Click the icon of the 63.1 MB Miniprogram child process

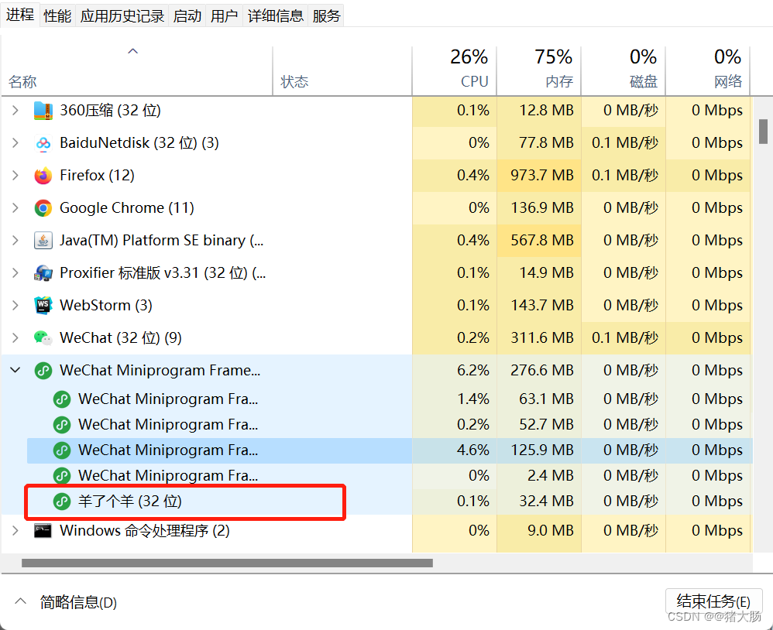point(62,399)
